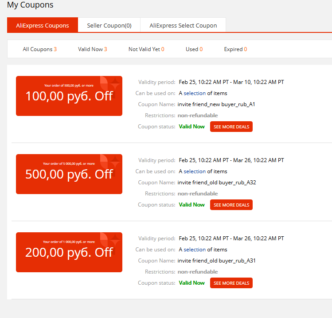Show Expired coupons filter
This screenshot has height=318, width=332.
[235, 49]
